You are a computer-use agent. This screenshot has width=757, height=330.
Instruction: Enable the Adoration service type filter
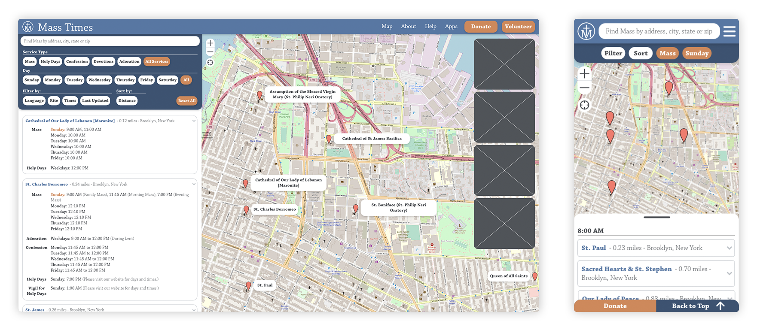click(x=129, y=62)
